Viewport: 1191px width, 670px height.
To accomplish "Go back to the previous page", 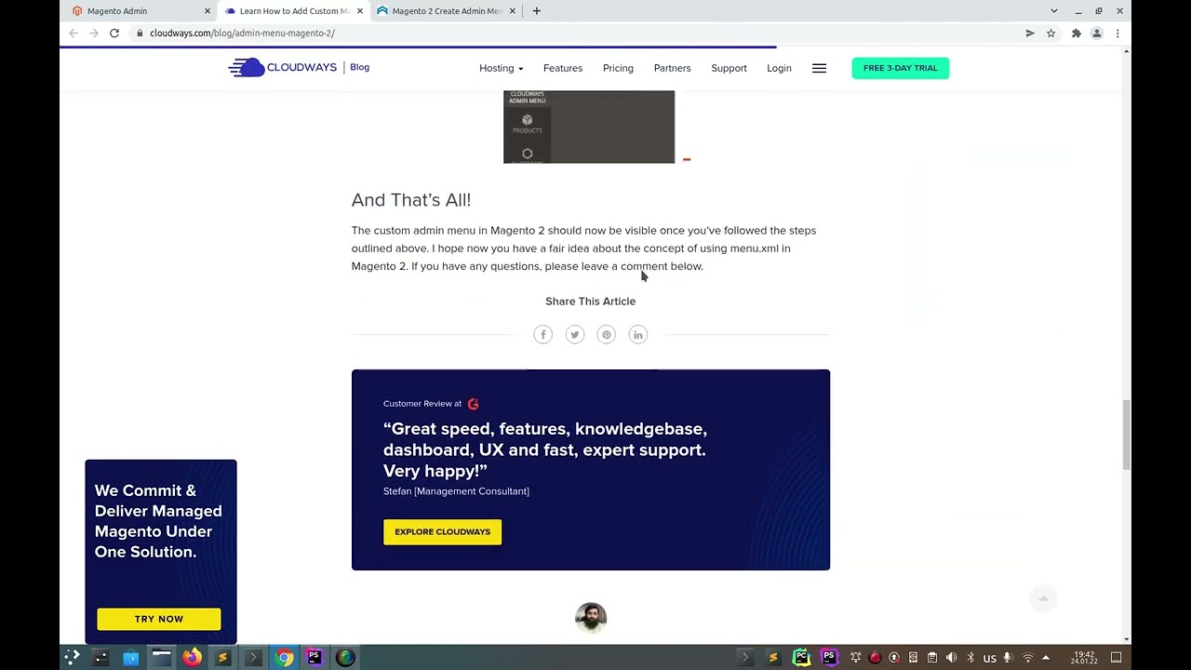I will pos(74,33).
